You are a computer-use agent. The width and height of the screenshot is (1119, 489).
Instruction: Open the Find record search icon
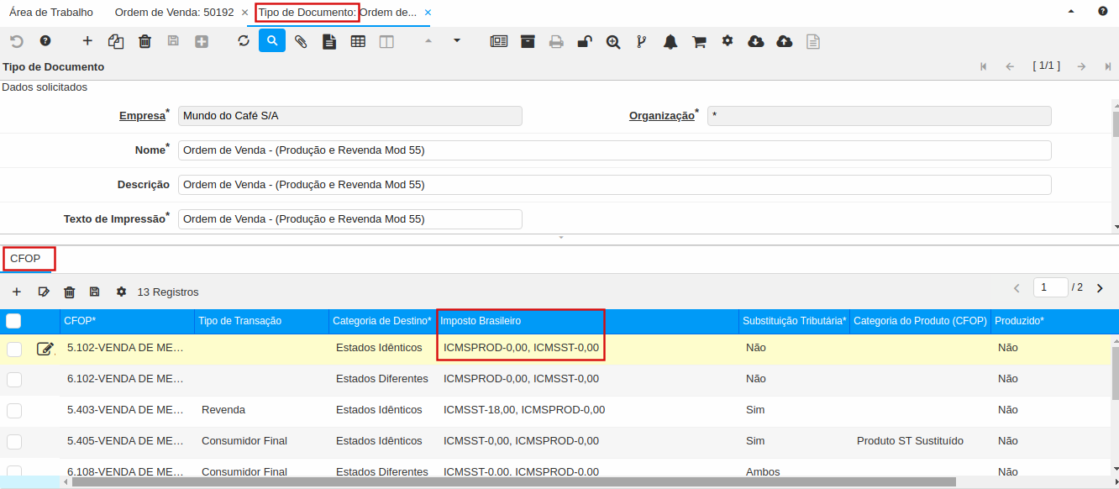[272, 41]
